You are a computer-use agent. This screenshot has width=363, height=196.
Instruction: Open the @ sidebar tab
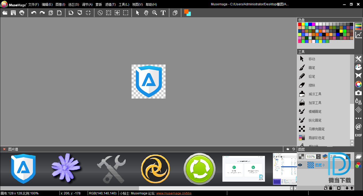coord(358,127)
